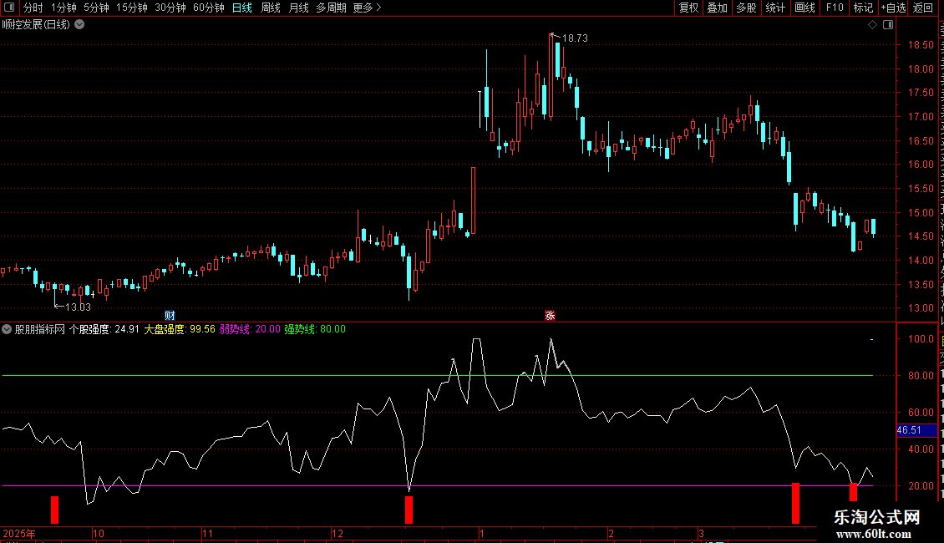Click the 财 financial marker icon

point(170,316)
